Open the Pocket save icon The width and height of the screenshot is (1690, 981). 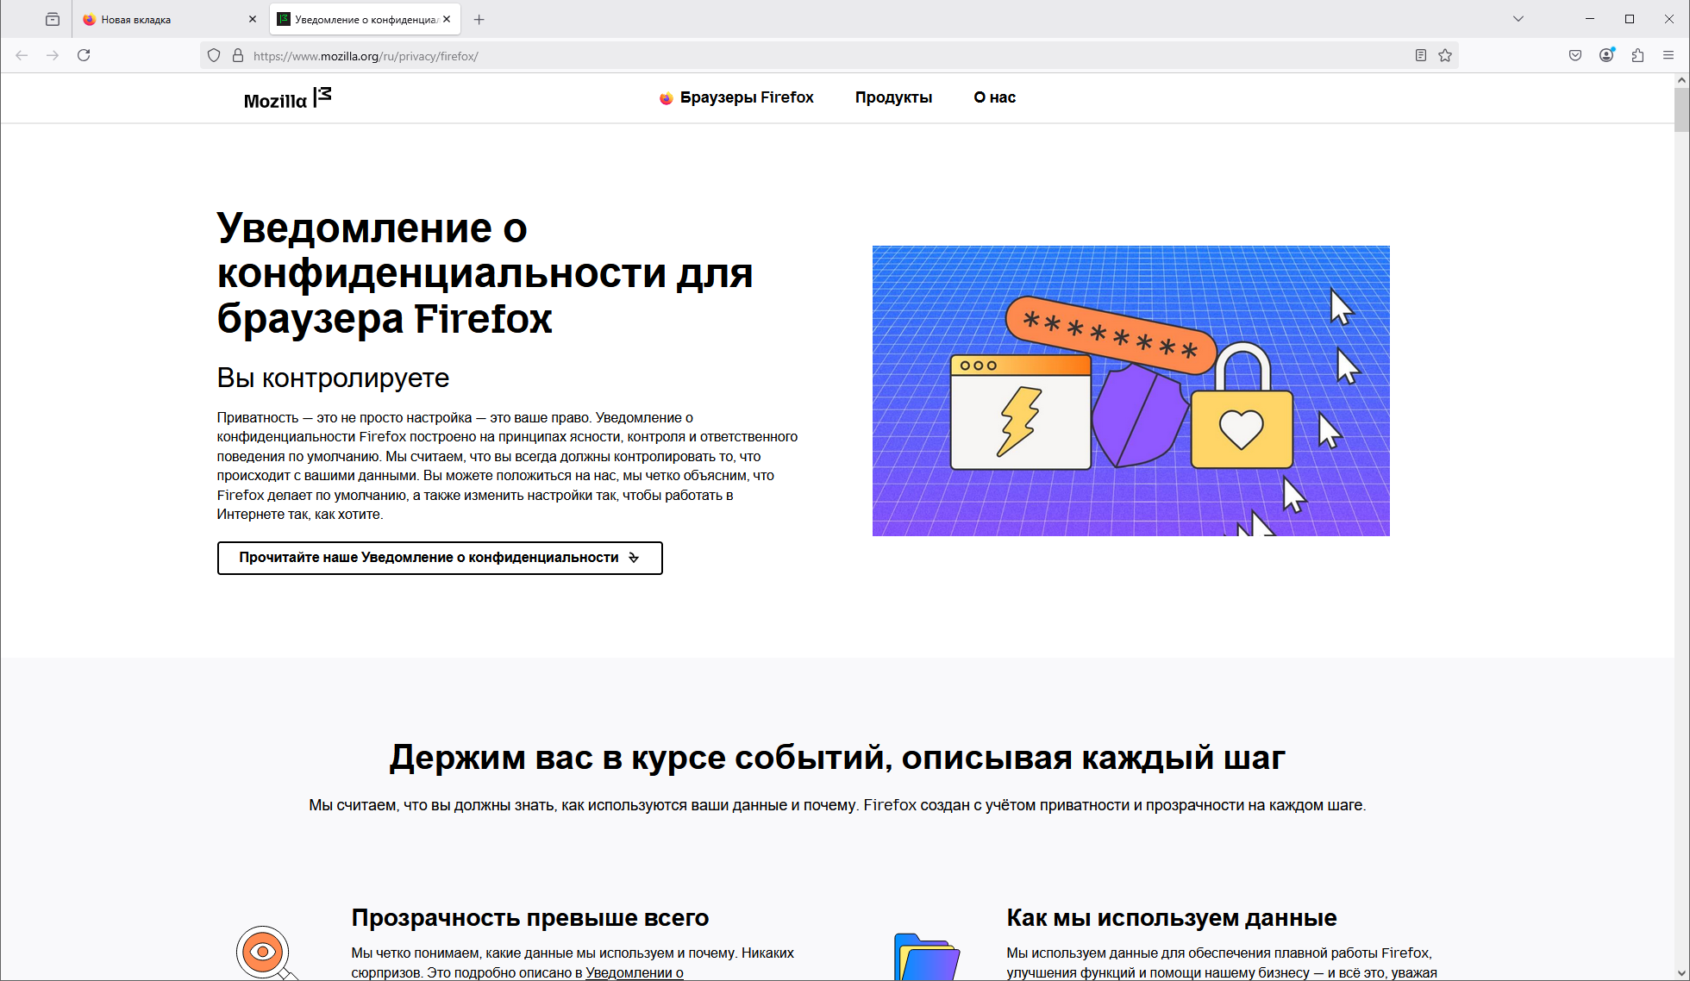(1575, 55)
